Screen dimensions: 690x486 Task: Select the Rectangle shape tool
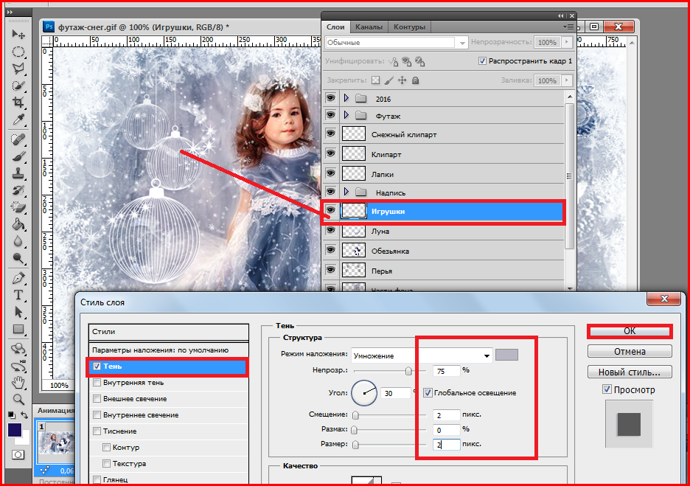pyautogui.click(x=18, y=329)
